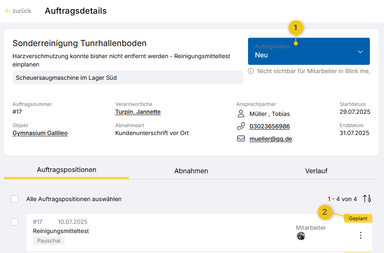Click the person icon beside Müller, Tobias
384x253 pixels.
coord(241,114)
